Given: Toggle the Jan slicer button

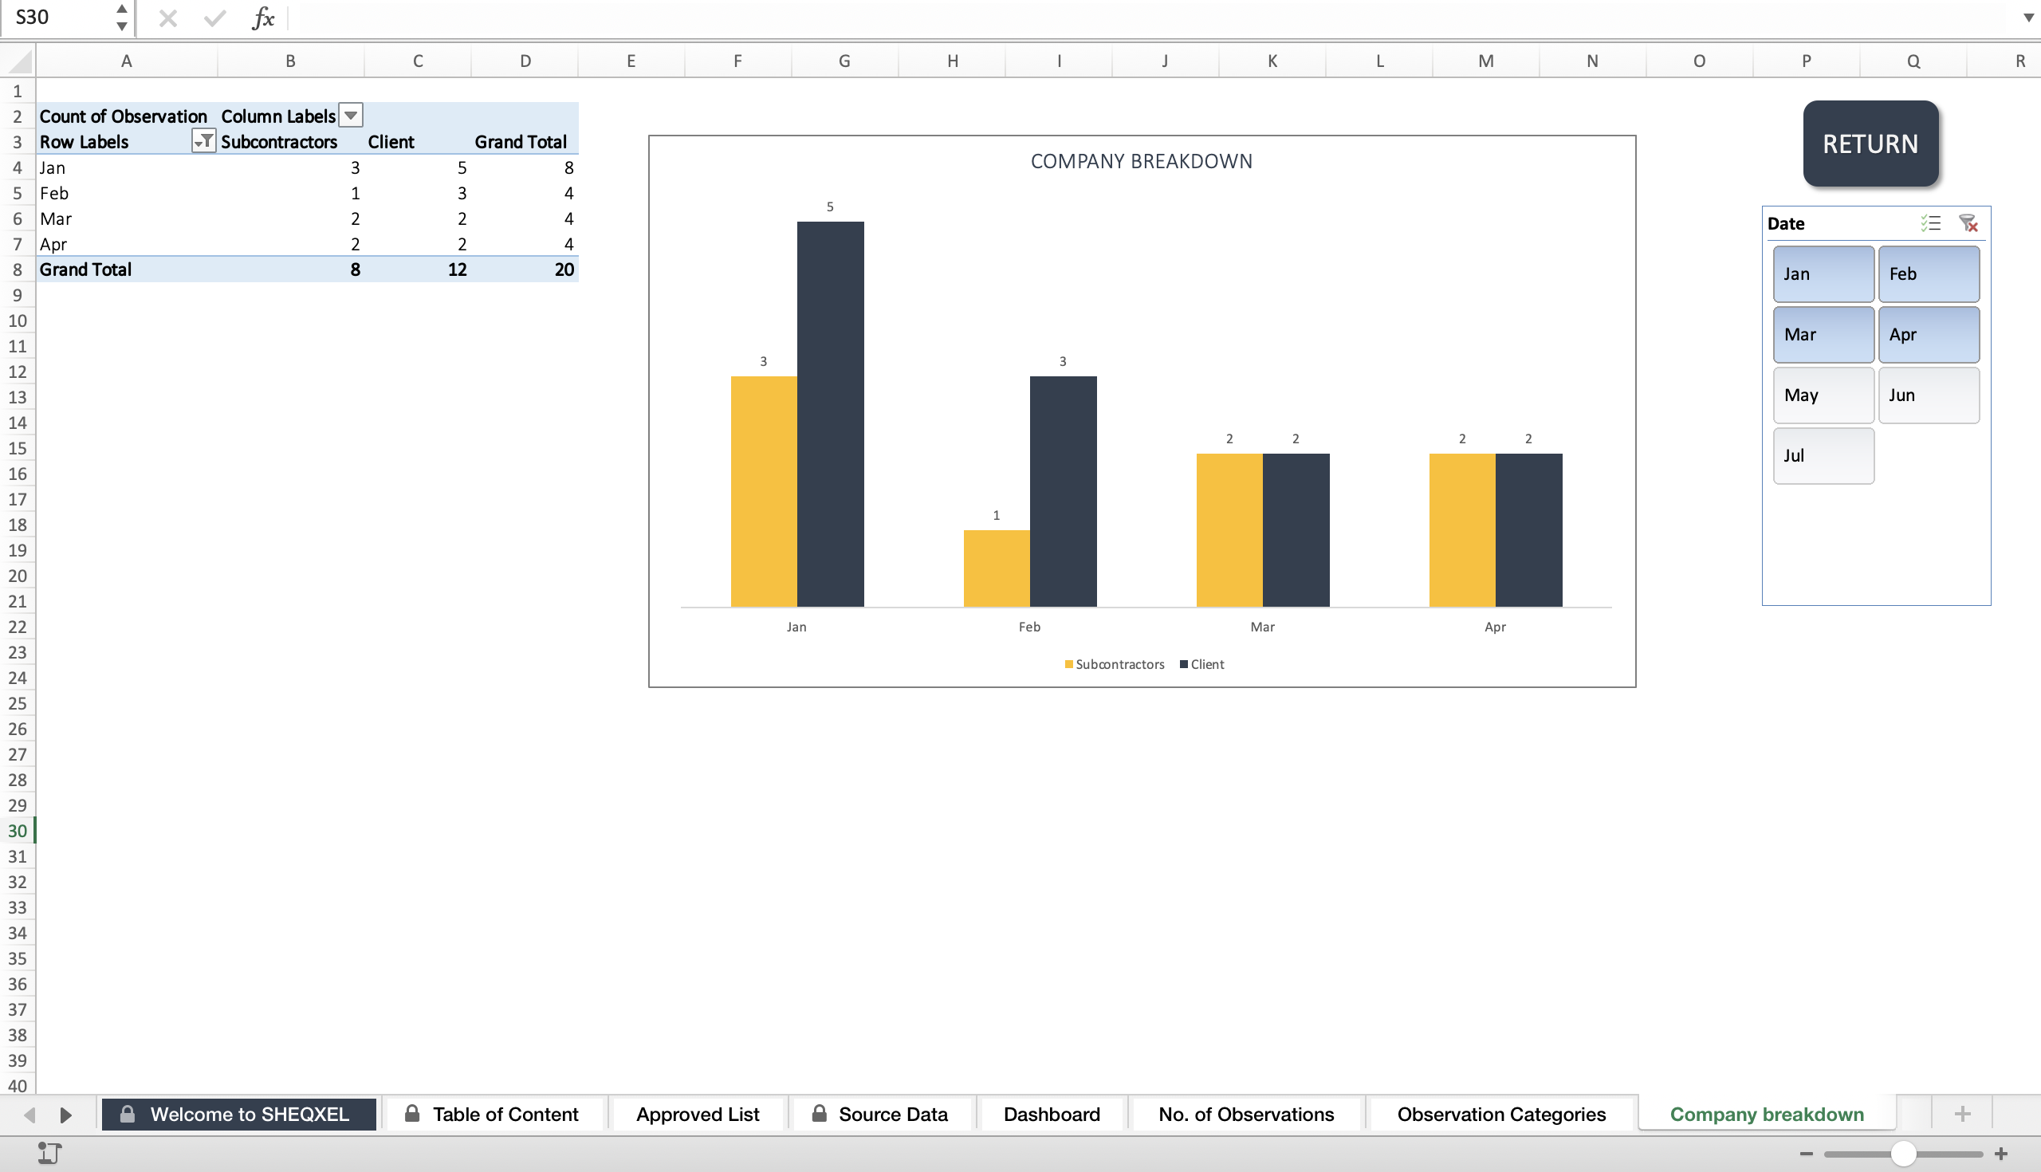Looking at the screenshot, I should click(1823, 273).
